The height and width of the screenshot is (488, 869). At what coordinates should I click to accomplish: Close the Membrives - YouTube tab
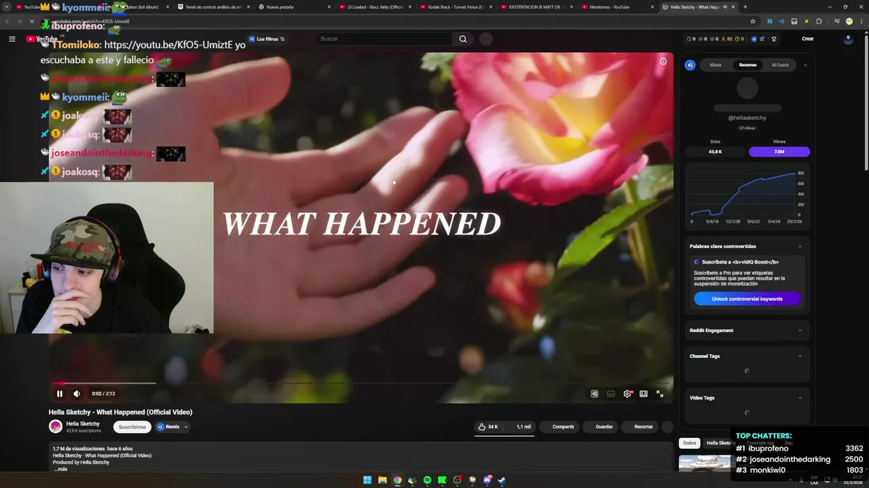[x=652, y=7]
